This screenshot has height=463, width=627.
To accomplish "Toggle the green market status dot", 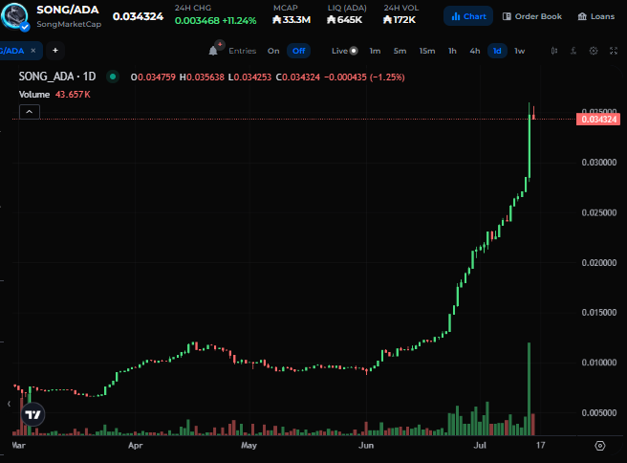I will point(113,77).
